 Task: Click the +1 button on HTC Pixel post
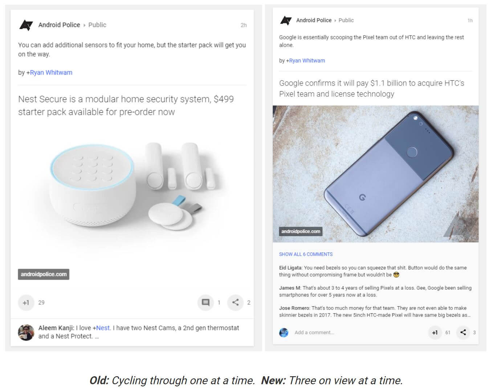pyautogui.click(x=435, y=332)
